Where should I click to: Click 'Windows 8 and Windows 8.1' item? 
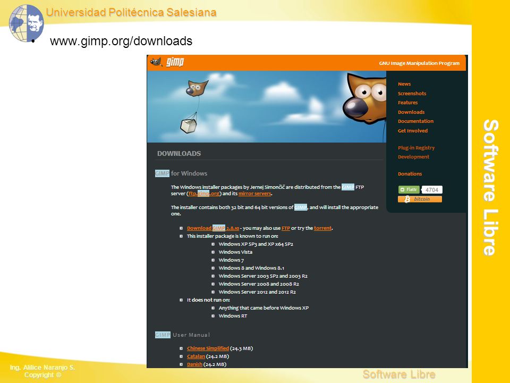[251, 268]
